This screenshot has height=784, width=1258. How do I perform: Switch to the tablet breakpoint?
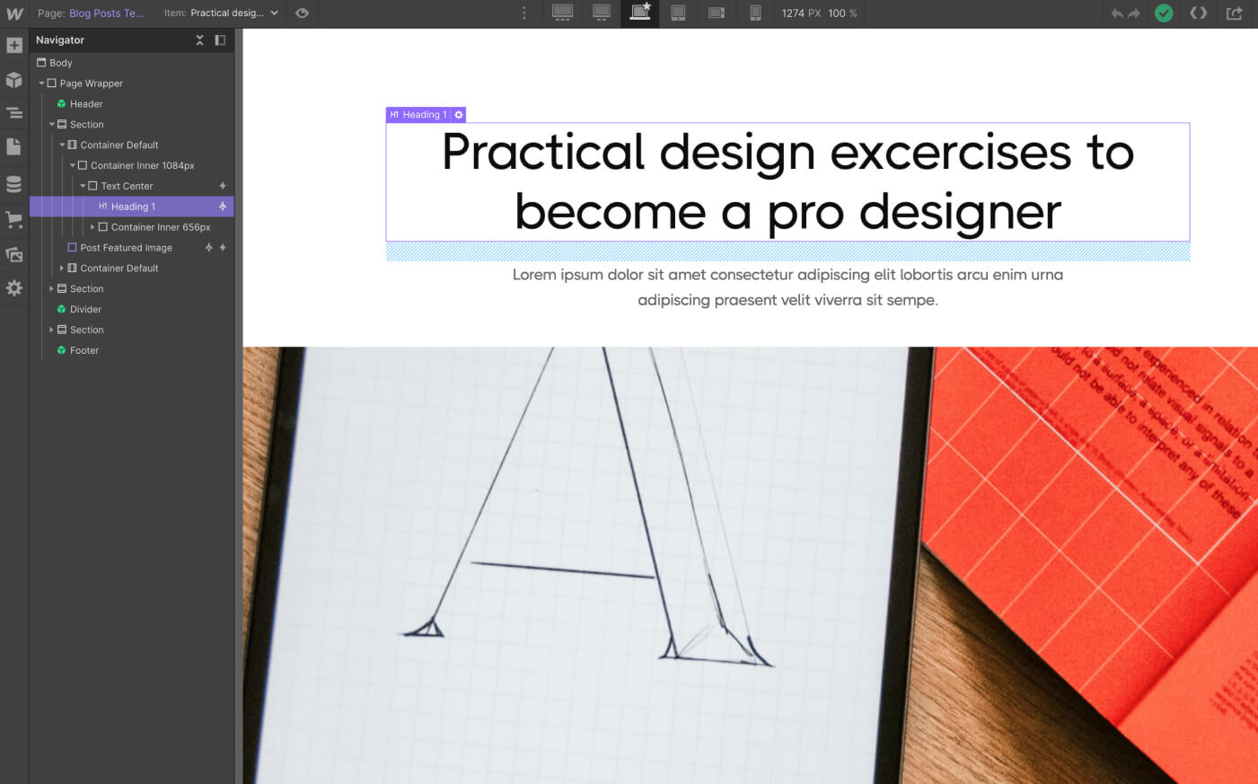click(x=677, y=13)
